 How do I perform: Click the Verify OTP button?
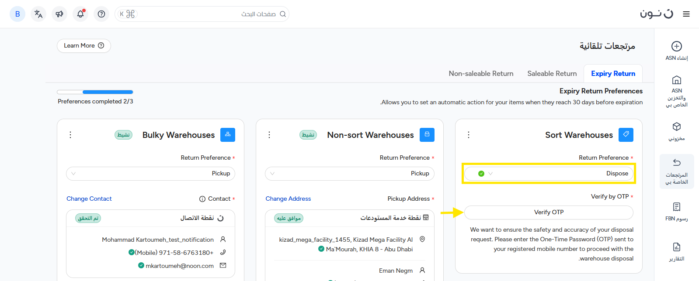(549, 212)
